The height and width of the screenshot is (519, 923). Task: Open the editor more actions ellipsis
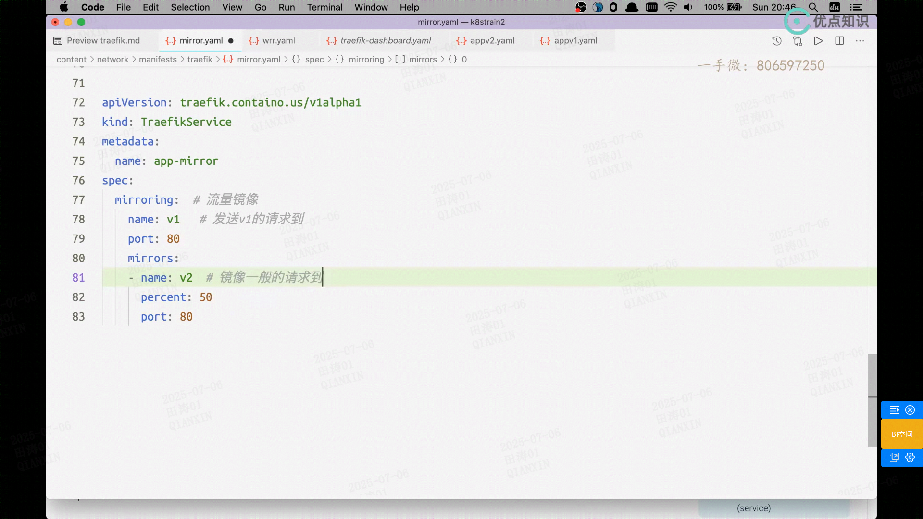pos(860,41)
